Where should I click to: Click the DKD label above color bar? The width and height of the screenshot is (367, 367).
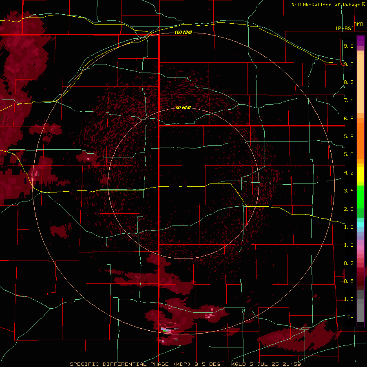[358, 24]
